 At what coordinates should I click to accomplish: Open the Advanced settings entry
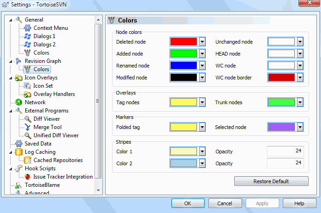(37, 192)
